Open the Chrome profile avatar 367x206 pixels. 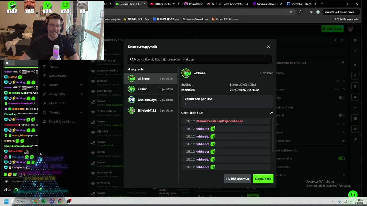tap(318, 12)
